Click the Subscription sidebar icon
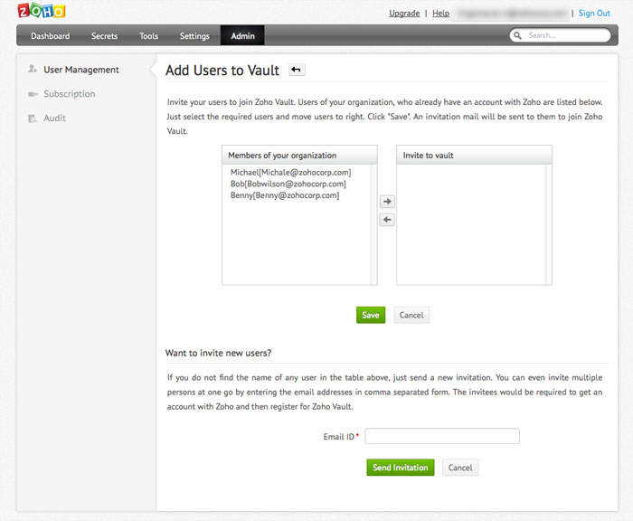 pyautogui.click(x=33, y=94)
